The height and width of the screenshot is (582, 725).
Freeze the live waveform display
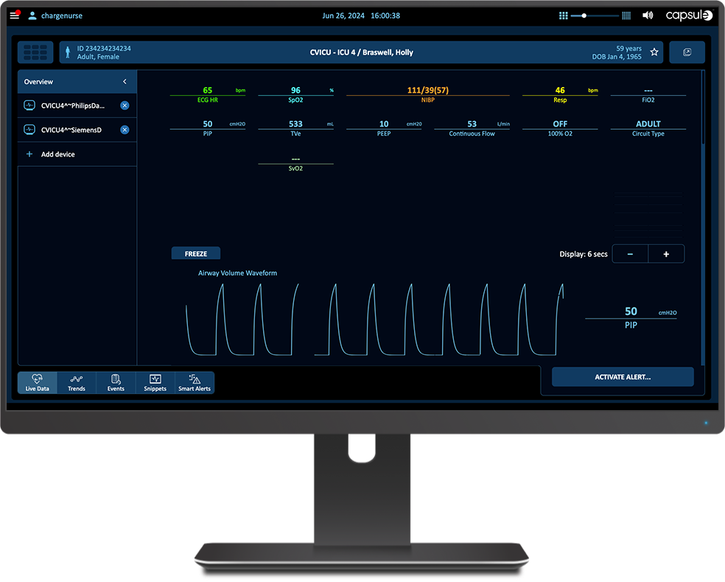[195, 254]
